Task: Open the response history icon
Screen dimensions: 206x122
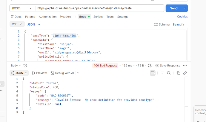Action: click(x=25, y=66)
